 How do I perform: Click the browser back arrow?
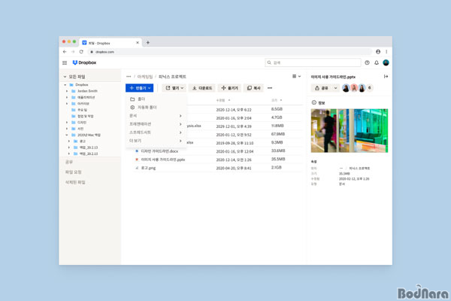65,52
